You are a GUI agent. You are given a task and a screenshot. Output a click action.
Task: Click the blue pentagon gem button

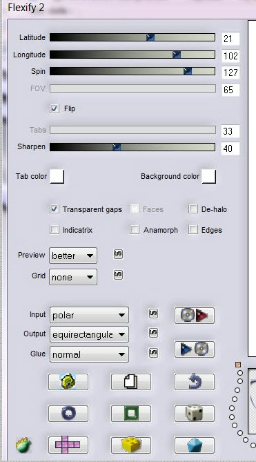click(195, 445)
